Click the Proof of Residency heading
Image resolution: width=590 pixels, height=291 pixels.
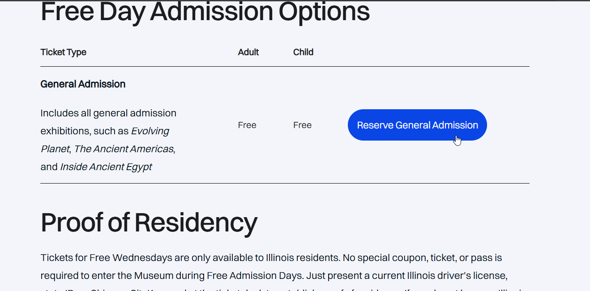point(149,222)
